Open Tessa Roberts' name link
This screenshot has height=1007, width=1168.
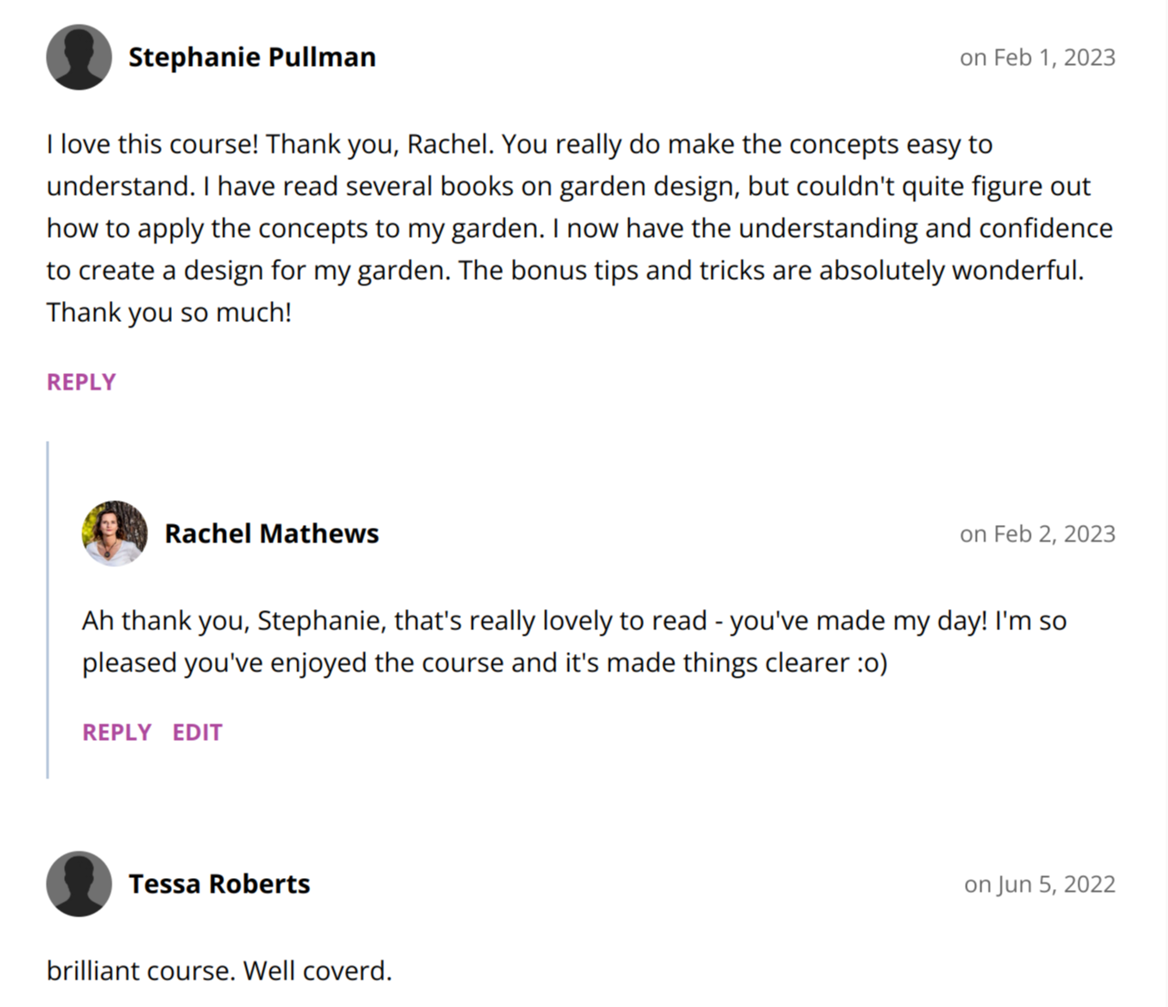219,884
